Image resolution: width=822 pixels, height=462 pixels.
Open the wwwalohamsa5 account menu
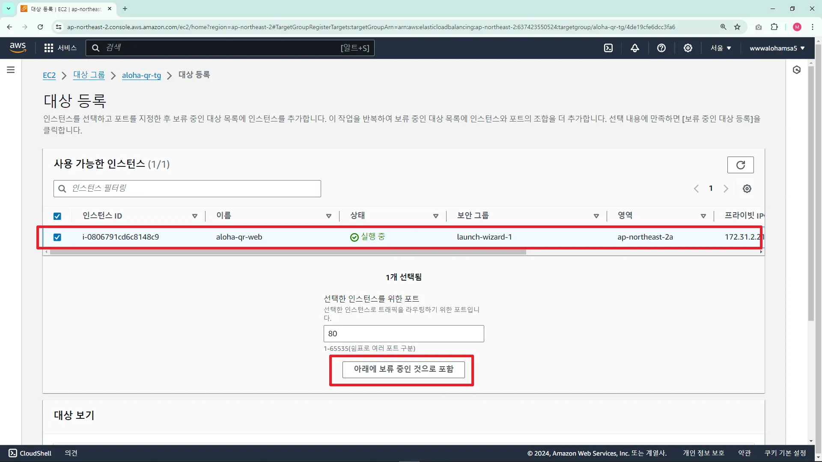(777, 48)
